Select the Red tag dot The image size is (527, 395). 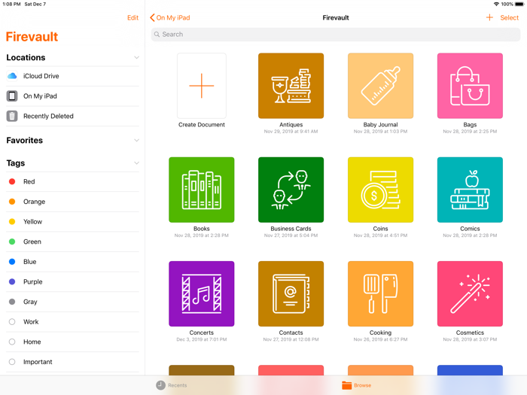click(12, 182)
